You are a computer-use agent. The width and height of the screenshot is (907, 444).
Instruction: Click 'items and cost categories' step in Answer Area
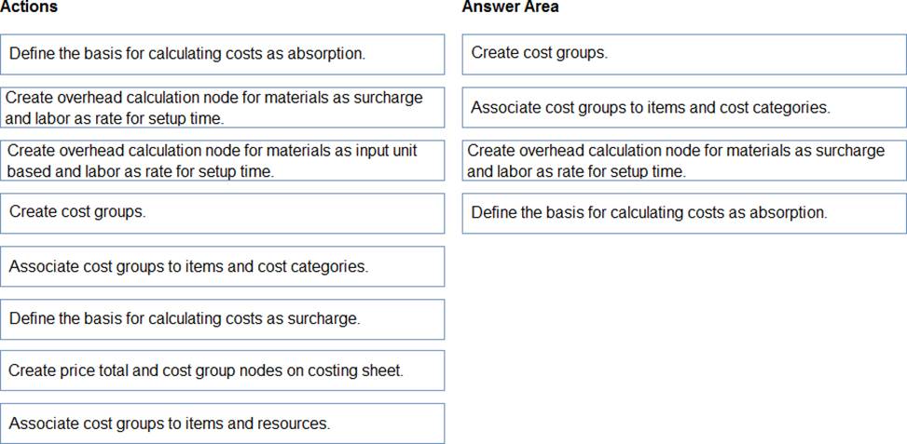pyautogui.click(x=683, y=108)
